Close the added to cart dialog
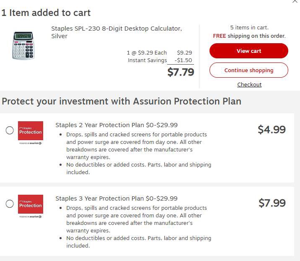Image resolution: width=300 pixels, height=261 pixels. coord(295,2)
